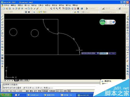Save drawing with the floppy disk icon
Image resolution: width=130 pixels, height=97 pixels.
[10, 9]
